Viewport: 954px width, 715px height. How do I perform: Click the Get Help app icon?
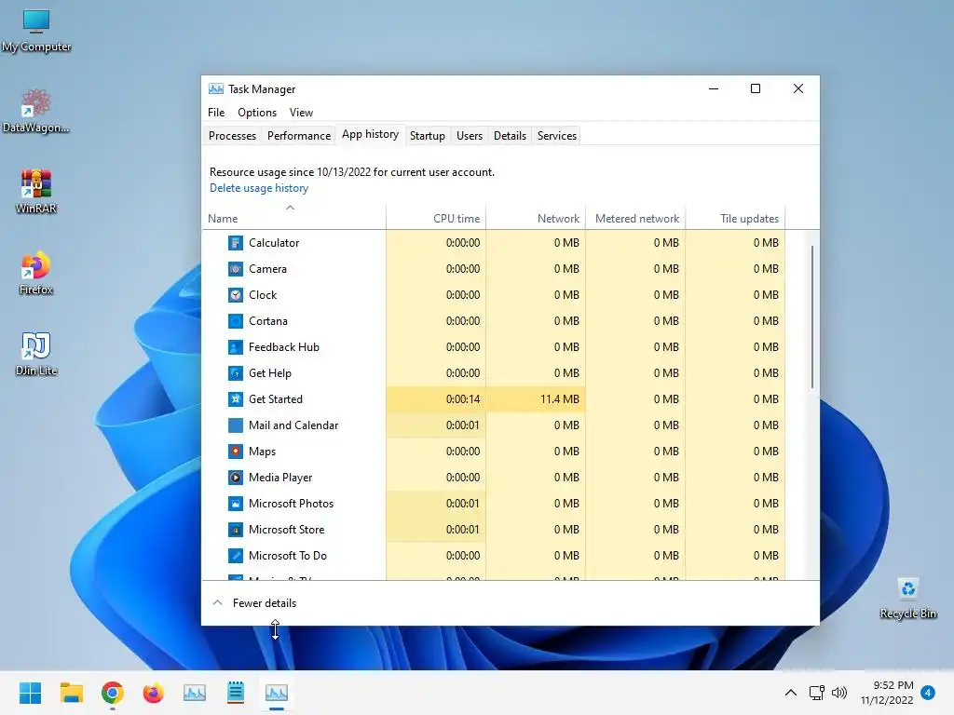(236, 373)
